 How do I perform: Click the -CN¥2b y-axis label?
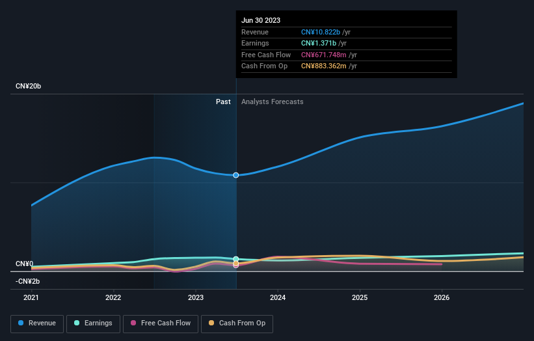coord(27,281)
